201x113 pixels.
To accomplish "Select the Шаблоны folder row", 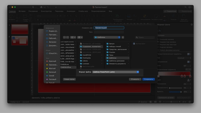I will point(118,58).
